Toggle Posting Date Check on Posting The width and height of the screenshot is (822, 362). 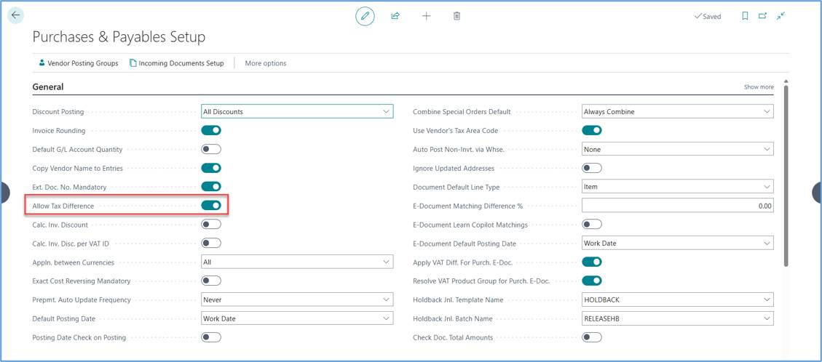[211, 337]
